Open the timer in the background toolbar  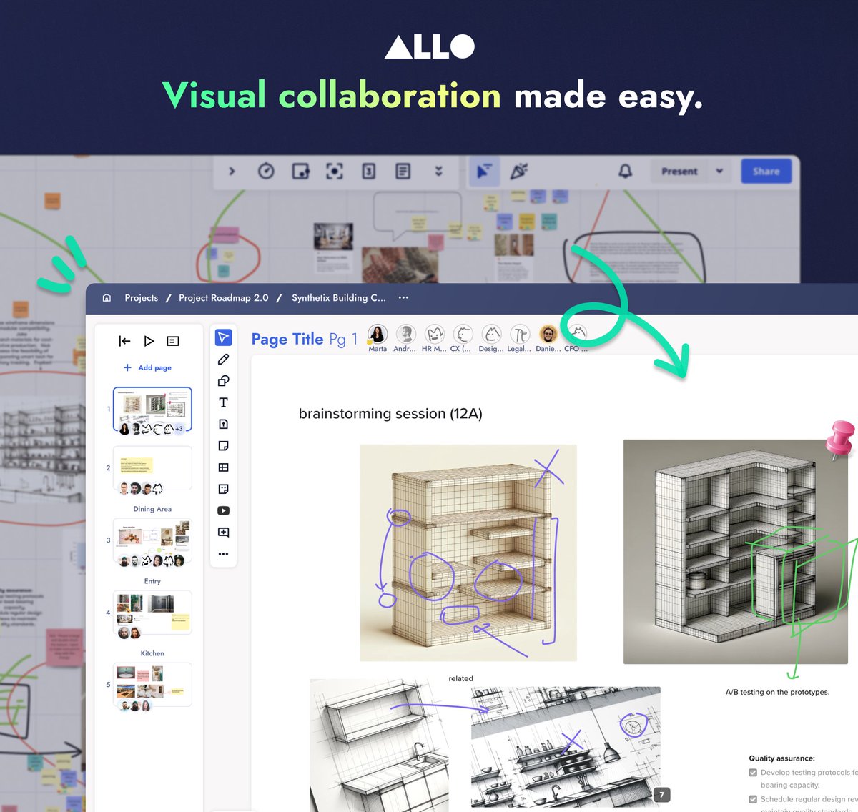click(x=266, y=171)
